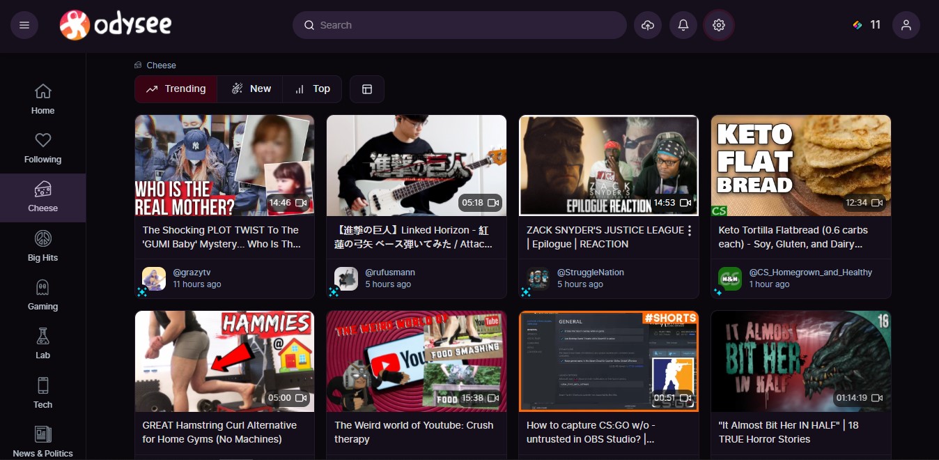
Task: Click '1 hour ago' timestamp text
Action: [x=770, y=284]
